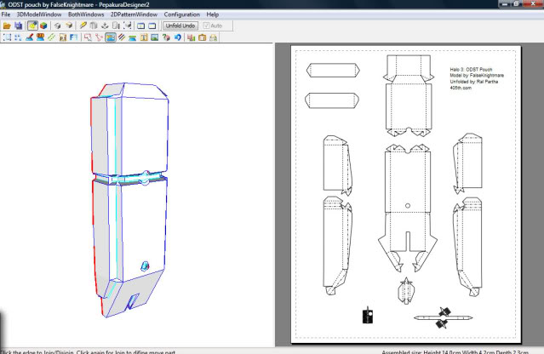The image size is (544, 354).
Task: Open the Configuration menu
Action: tap(182, 14)
